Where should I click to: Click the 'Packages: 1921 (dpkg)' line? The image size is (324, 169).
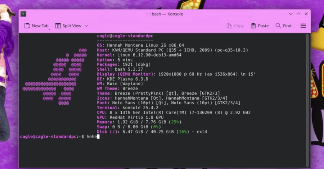pos(124,65)
